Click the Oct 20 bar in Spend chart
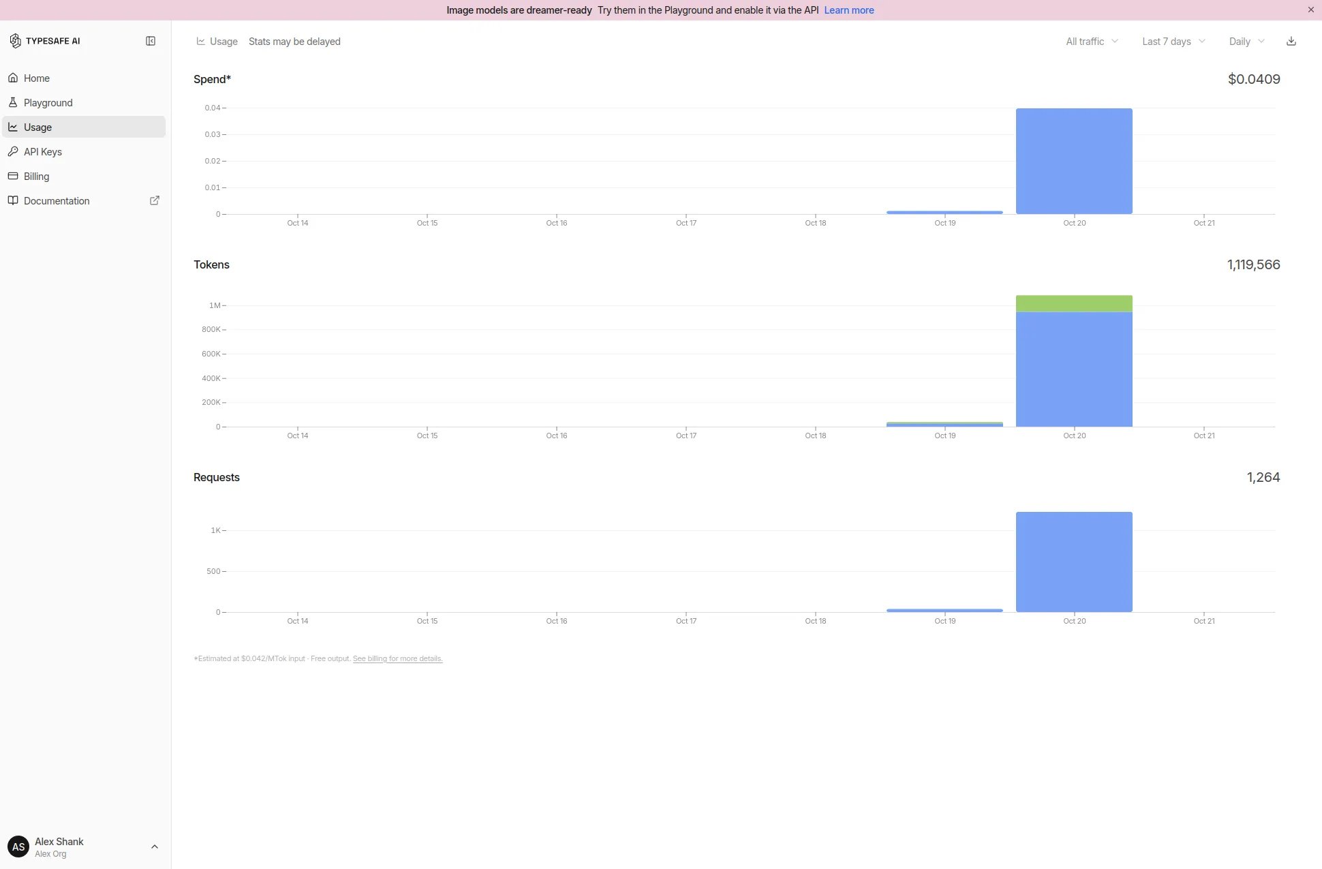The image size is (1322, 869). tap(1074, 161)
